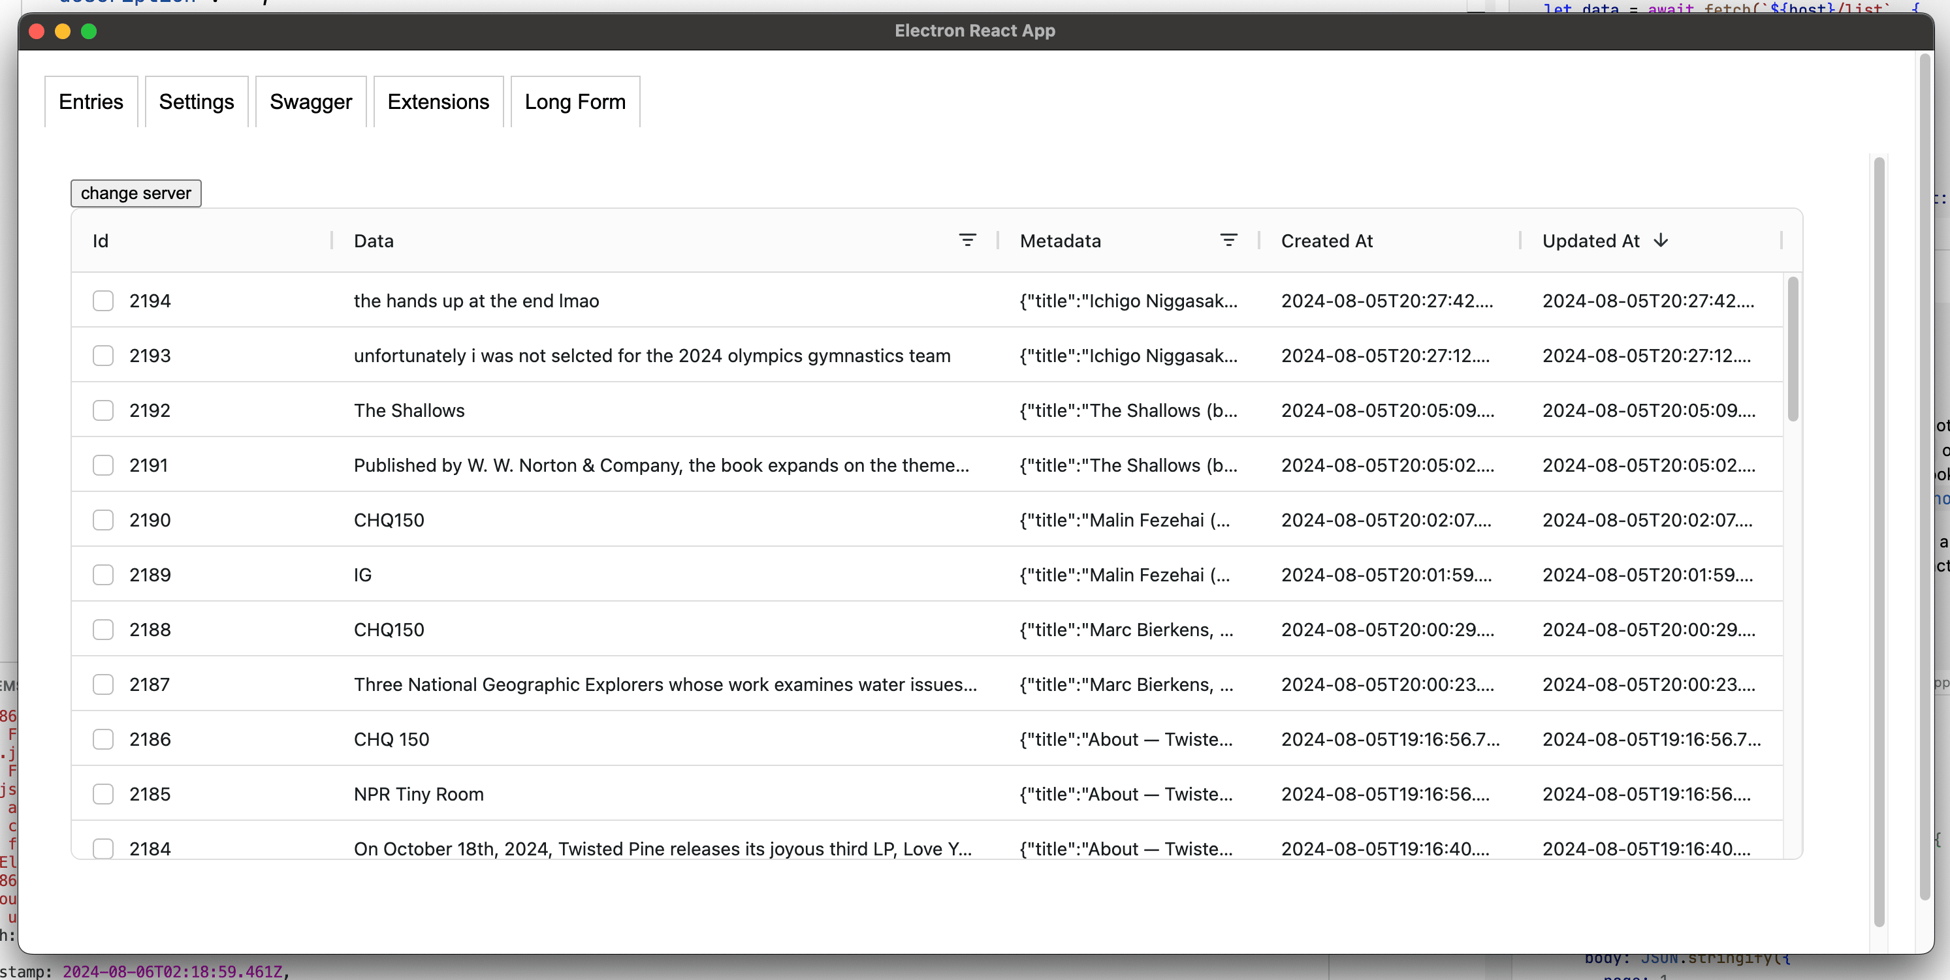The width and height of the screenshot is (1950, 980).
Task: Click the Data column header label
Action: point(373,241)
